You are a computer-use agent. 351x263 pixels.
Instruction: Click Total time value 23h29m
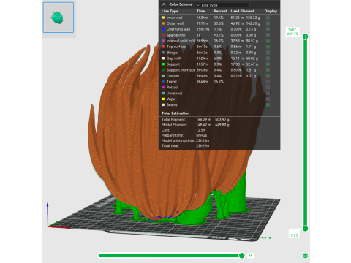pos(203,146)
